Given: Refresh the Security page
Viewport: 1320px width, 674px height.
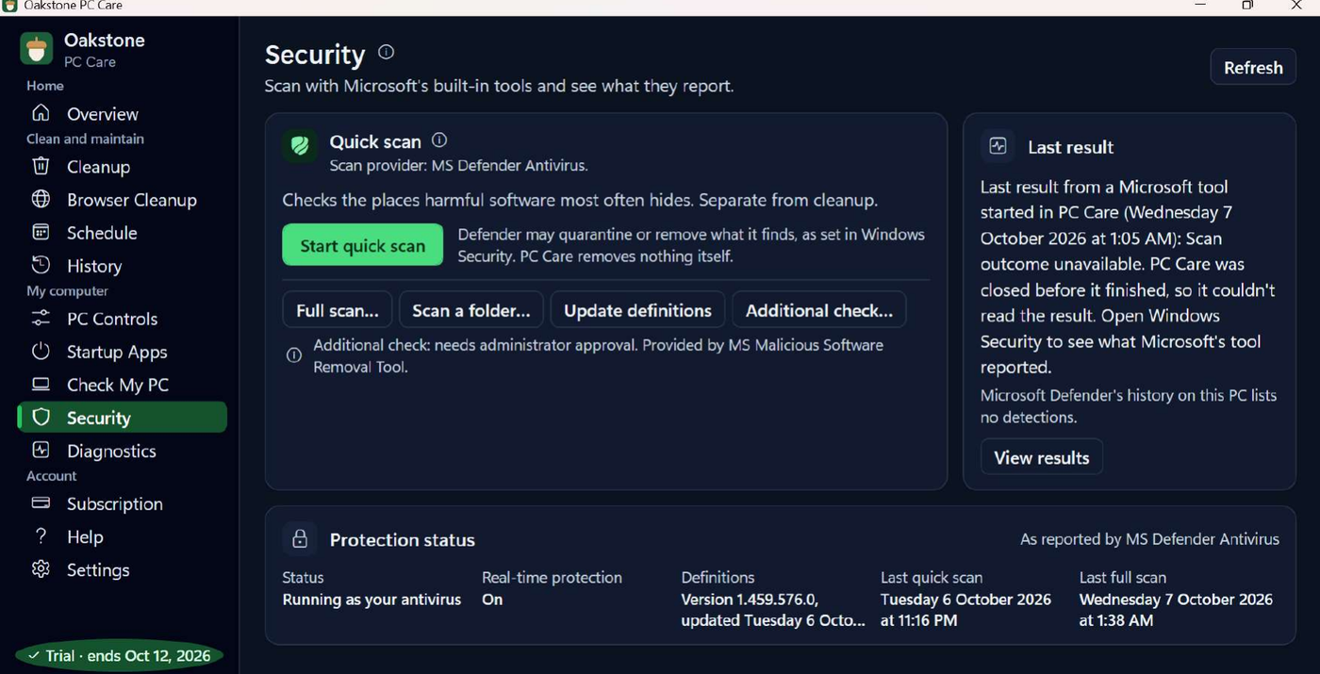Looking at the screenshot, I should (1253, 67).
